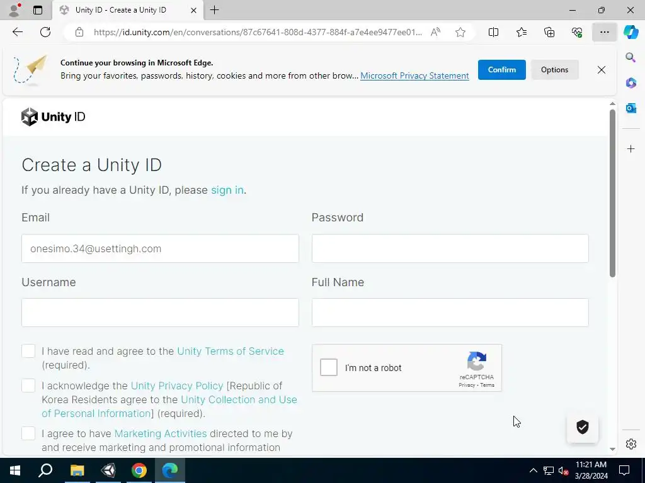Image resolution: width=645 pixels, height=483 pixels.
Task: Click the floating shield badge
Action: [582, 427]
